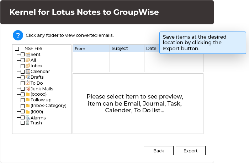Open the Sent folder label
249x163 pixels.
point(36,55)
